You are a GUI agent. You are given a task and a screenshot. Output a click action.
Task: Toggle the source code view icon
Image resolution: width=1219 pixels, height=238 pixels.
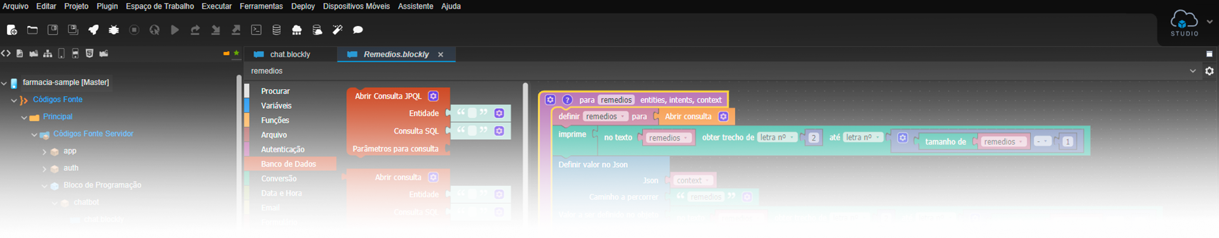[x=6, y=54]
